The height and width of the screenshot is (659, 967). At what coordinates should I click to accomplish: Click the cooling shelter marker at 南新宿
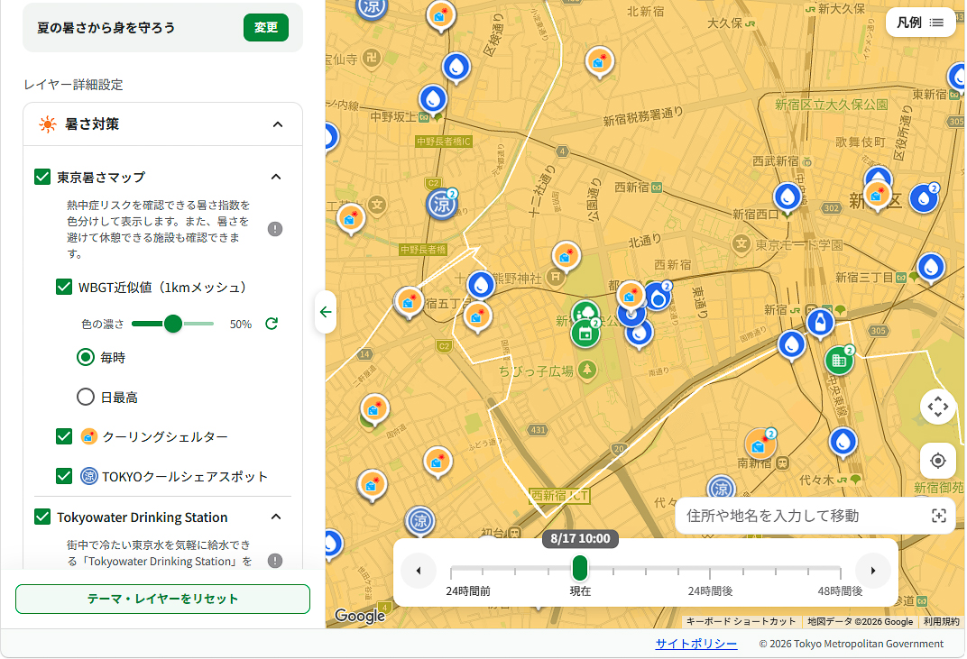(x=760, y=444)
